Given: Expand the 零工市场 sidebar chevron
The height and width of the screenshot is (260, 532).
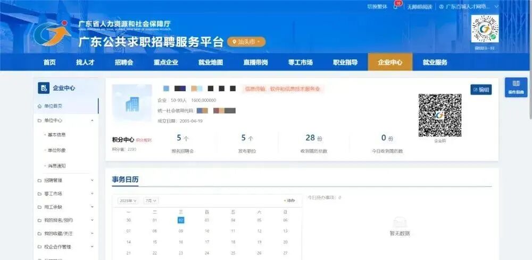Looking at the screenshot, I should click(92, 194).
